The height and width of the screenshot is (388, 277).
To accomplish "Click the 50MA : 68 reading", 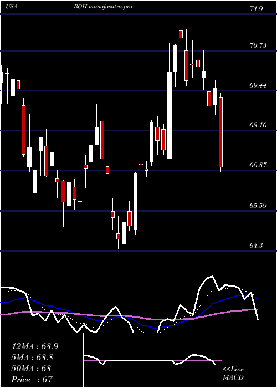I will tap(31, 368).
